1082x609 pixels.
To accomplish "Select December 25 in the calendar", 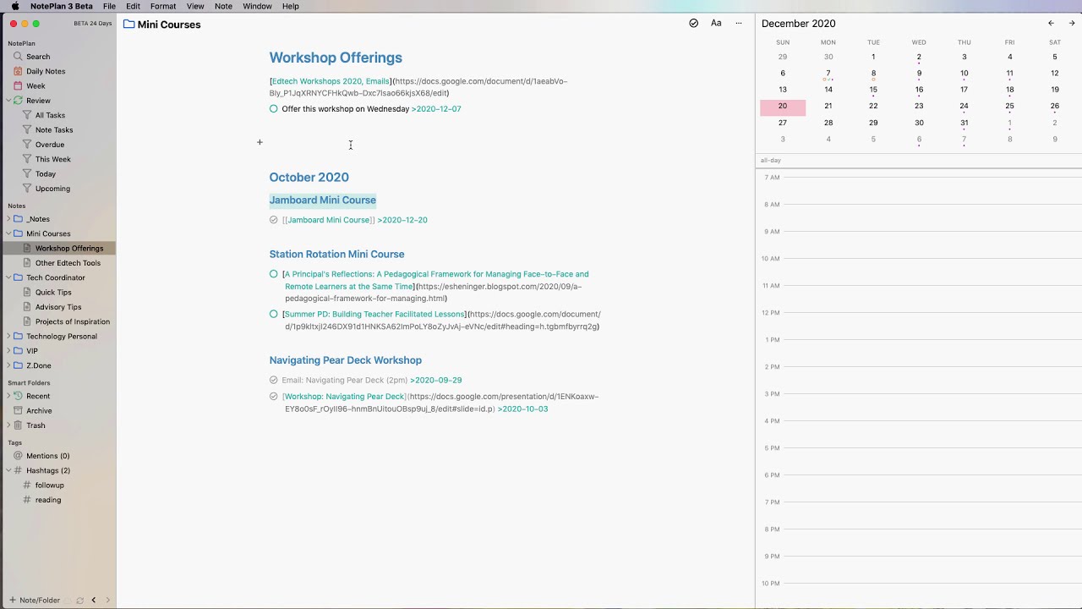I will point(1009,106).
